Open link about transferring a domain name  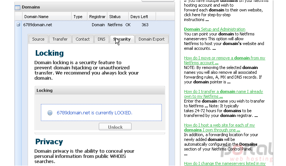223,94
